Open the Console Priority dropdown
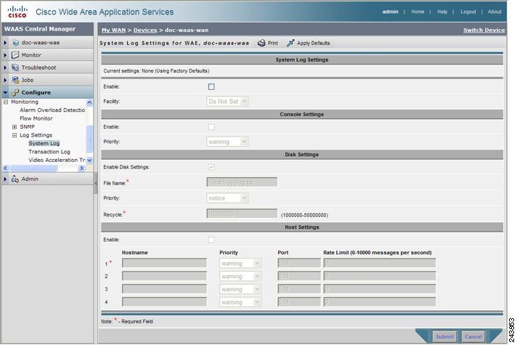 pos(227,142)
